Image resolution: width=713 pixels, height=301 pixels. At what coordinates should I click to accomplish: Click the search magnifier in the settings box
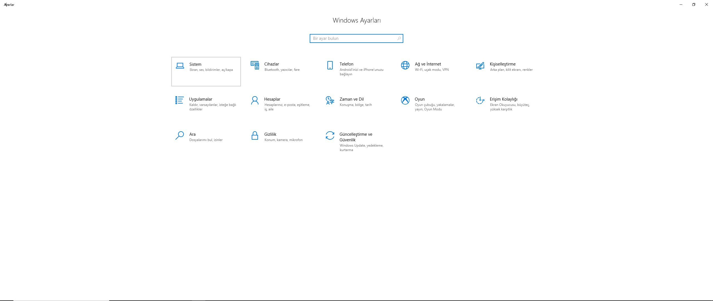(399, 38)
